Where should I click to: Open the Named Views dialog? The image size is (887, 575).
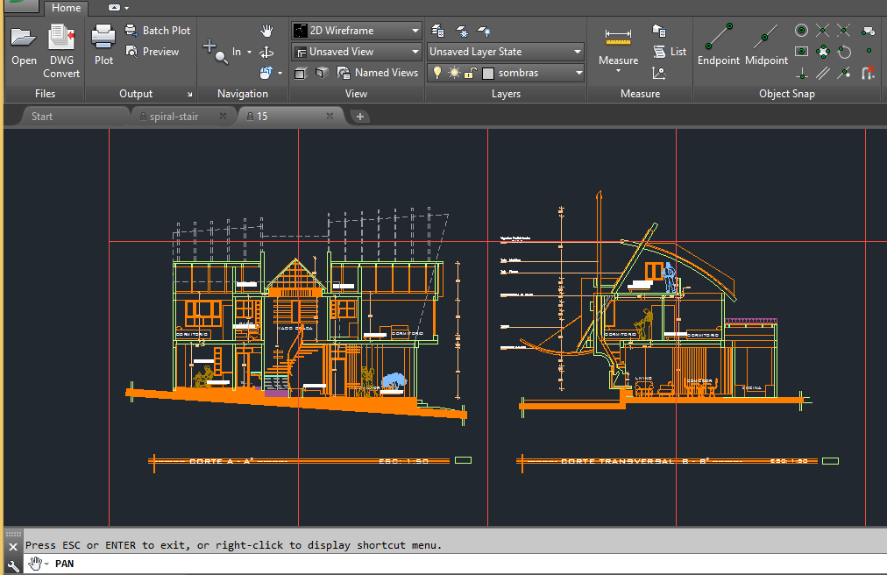pyautogui.click(x=386, y=73)
